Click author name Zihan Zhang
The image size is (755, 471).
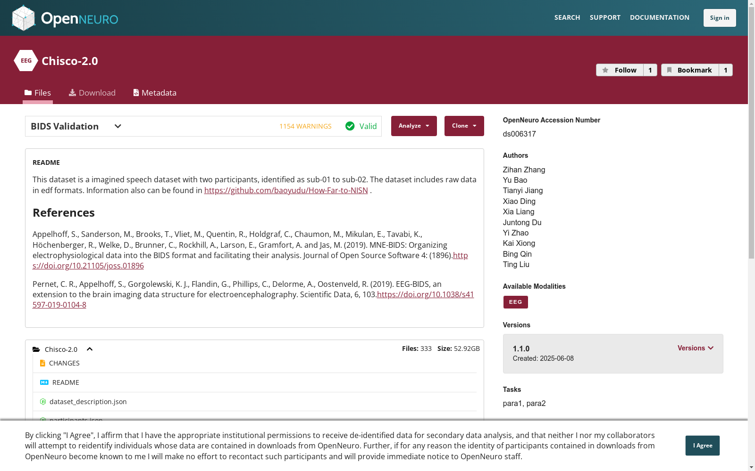(x=524, y=170)
